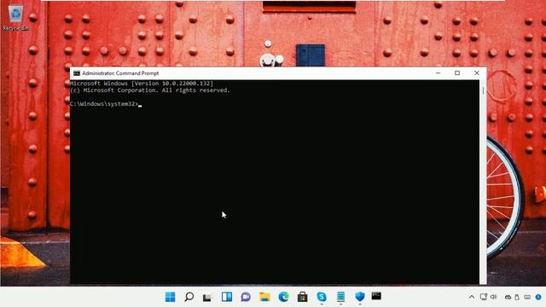Open the blue shield security taskbar icon
546x307 pixels.
360,297
